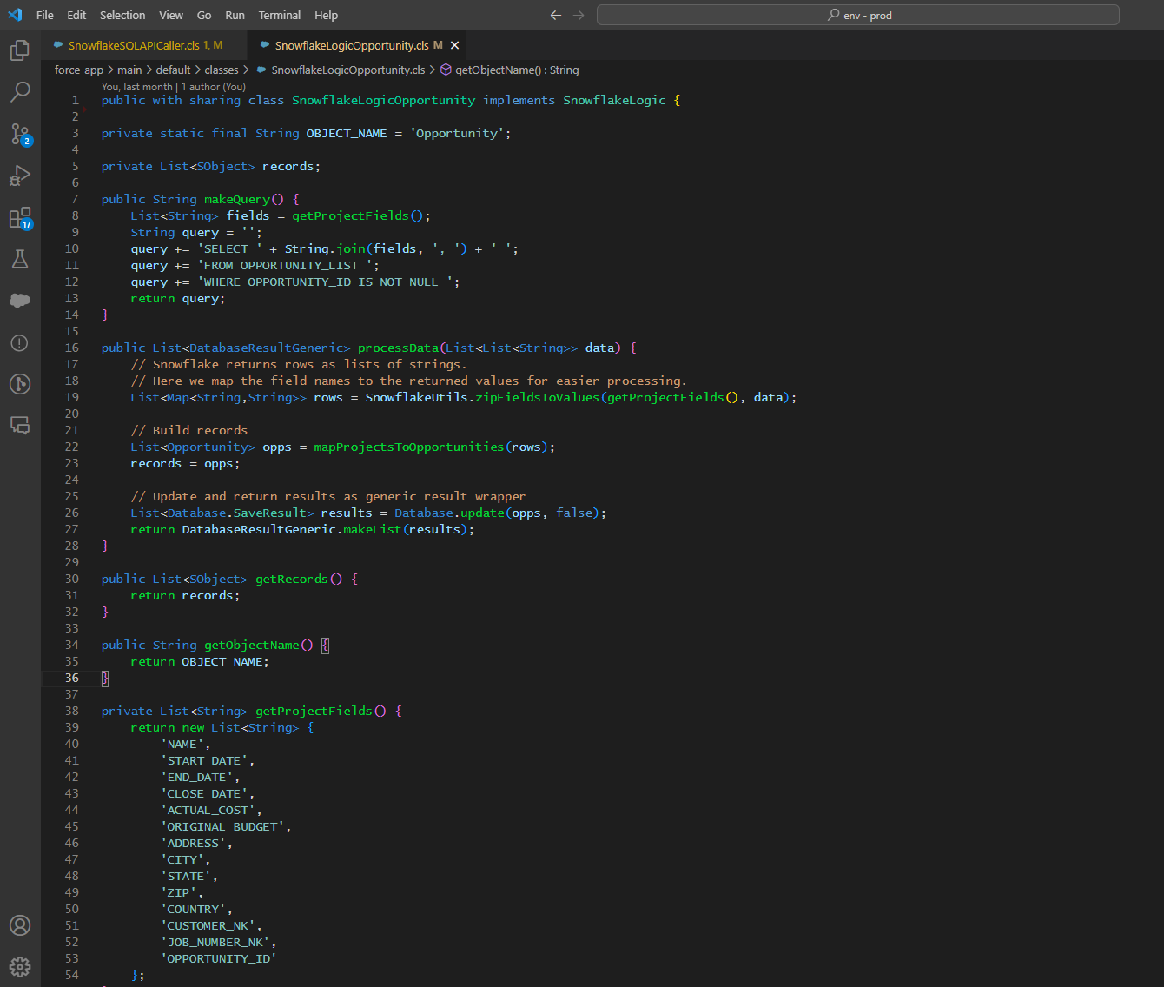Open the Remote Explorer cloud icon
This screenshot has width=1164, height=987.
(x=20, y=300)
